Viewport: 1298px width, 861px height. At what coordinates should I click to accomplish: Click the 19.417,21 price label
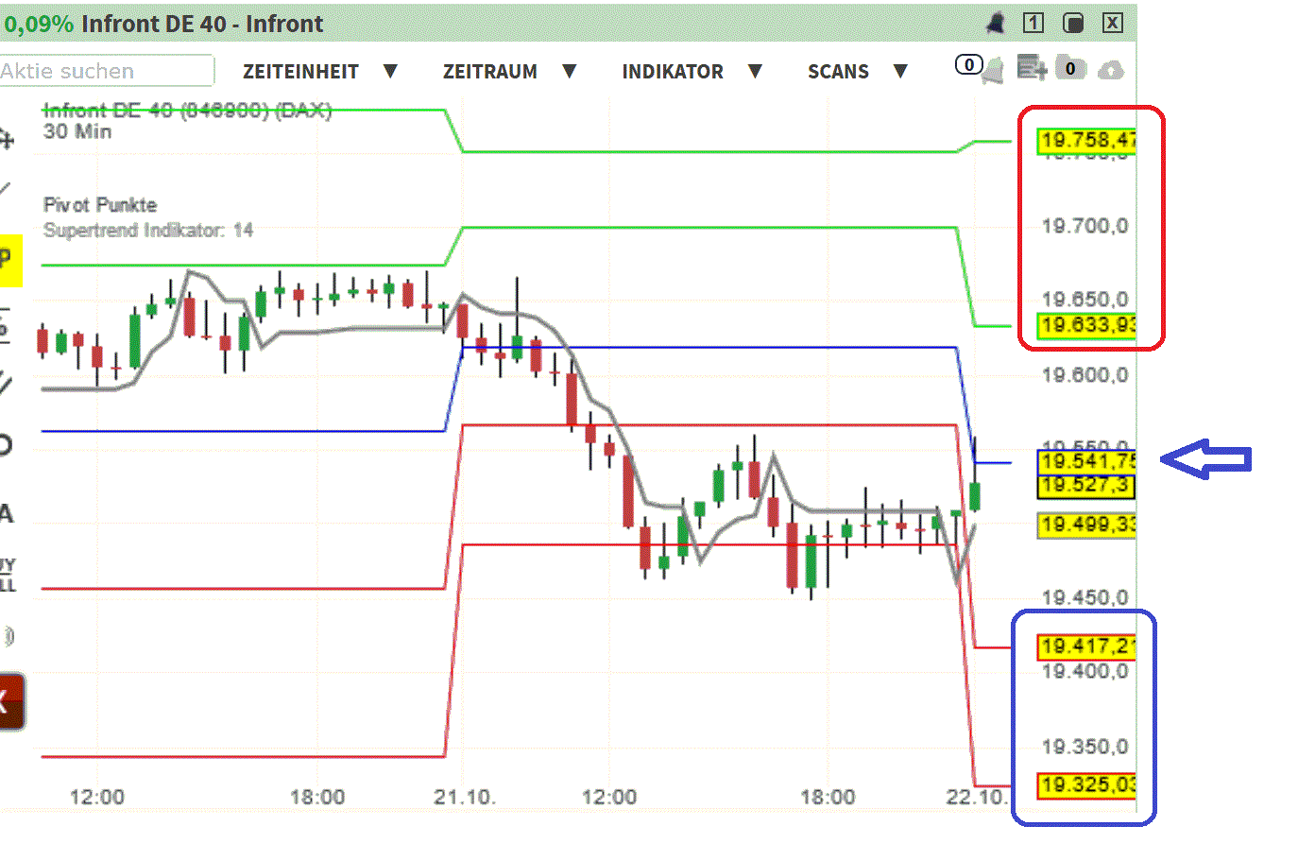[x=1086, y=646]
